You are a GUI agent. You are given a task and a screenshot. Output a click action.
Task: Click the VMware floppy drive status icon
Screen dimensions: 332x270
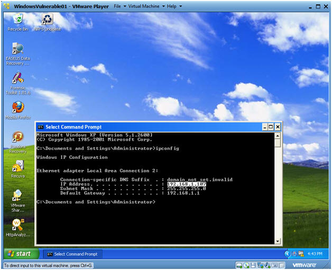[x=253, y=265]
